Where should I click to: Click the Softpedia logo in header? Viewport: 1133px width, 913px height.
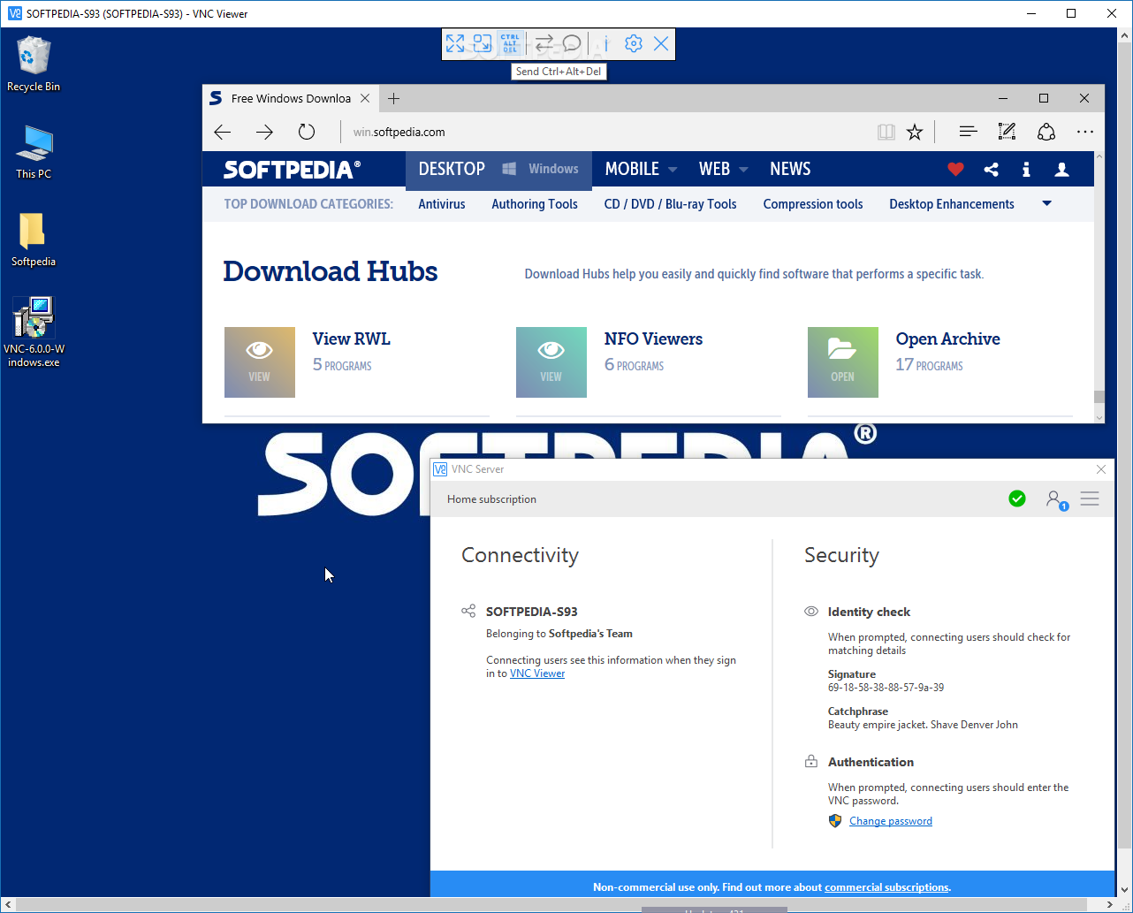coord(292,169)
